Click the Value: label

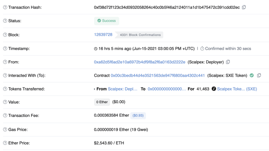14,102
